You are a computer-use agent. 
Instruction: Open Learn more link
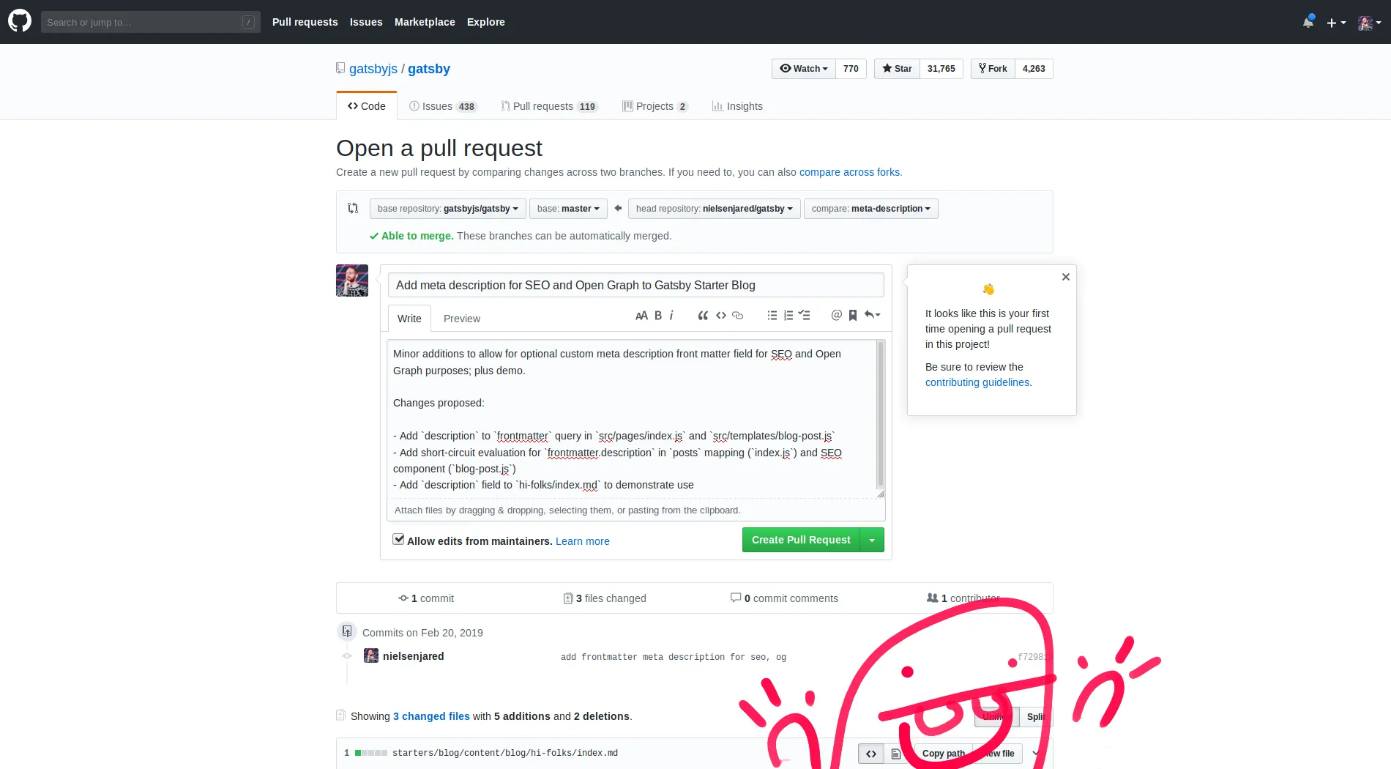pyautogui.click(x=583, y=541)
